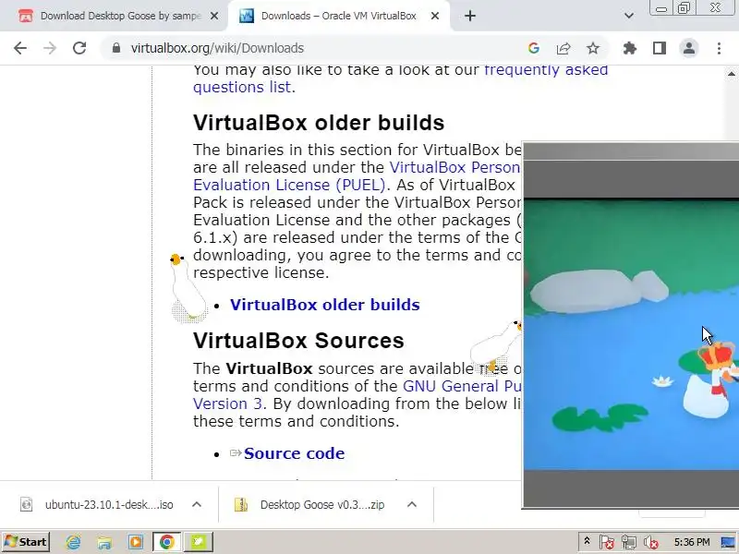Viewport: 739px width, 554px height.
Task: Click the page scrollbar up arrow
Action: [x=731, y=74]
